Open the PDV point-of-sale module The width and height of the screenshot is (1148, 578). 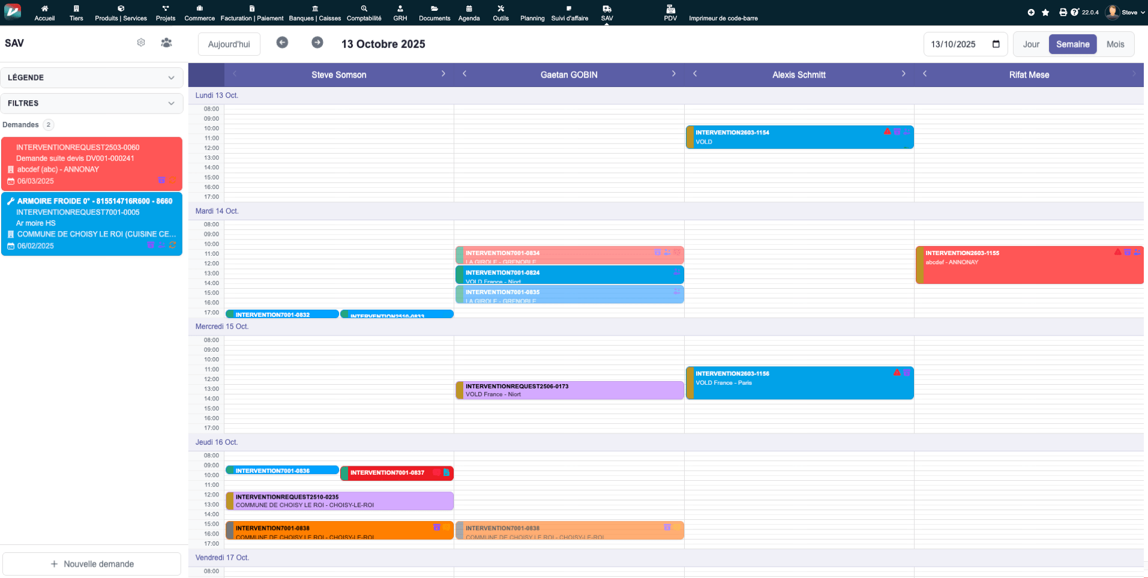pos(670,13)
